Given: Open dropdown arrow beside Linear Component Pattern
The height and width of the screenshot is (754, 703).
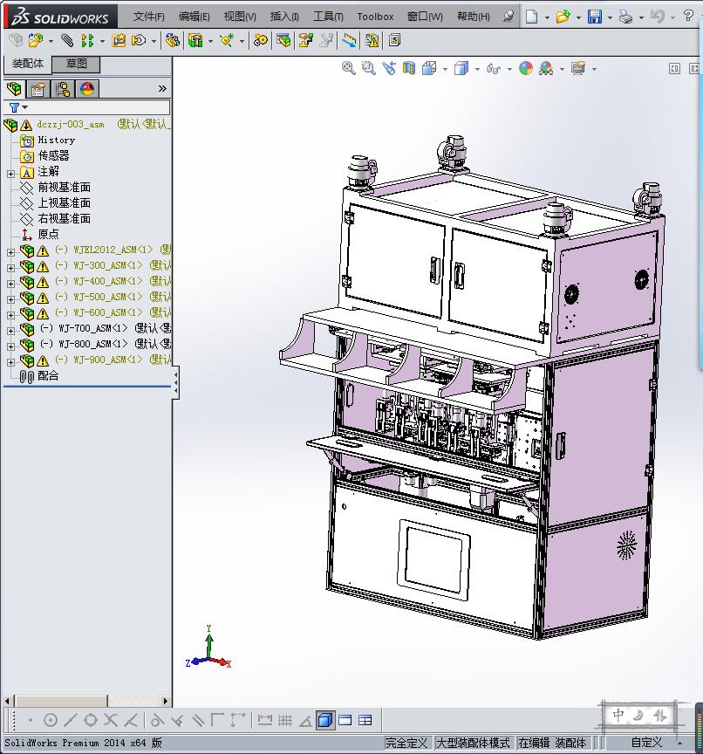Looking at the screenshot, I should coord(102,42).
